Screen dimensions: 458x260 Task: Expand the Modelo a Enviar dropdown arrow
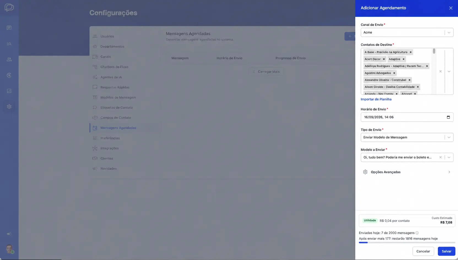[449, 157]
